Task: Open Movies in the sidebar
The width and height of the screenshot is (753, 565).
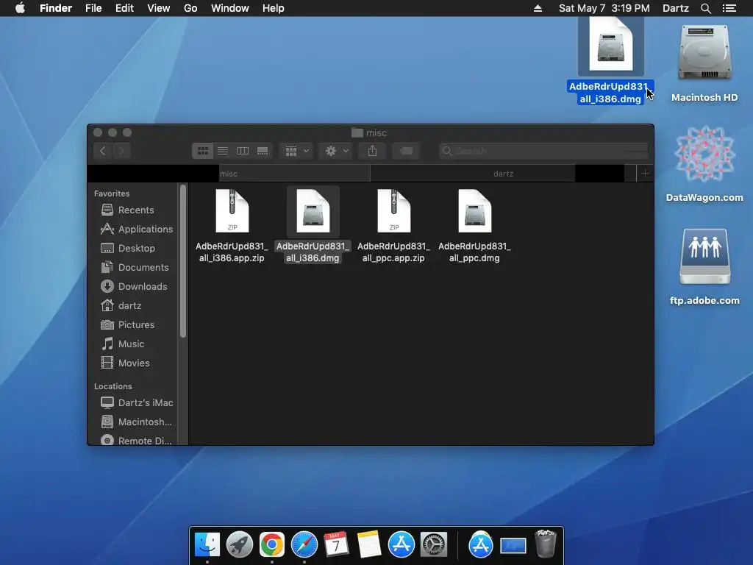Action: 125,363
